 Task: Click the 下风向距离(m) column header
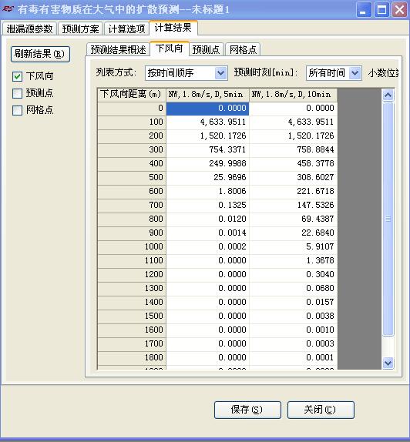132,95
